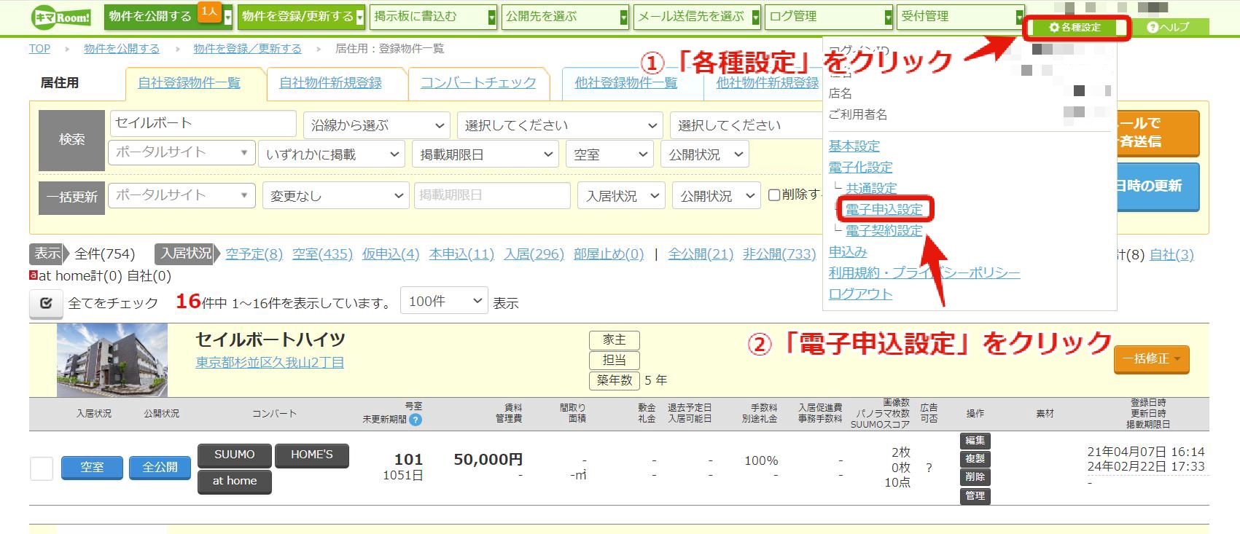
Task: Open the 100件 display count dropdown
Action: tap(444, 301)
